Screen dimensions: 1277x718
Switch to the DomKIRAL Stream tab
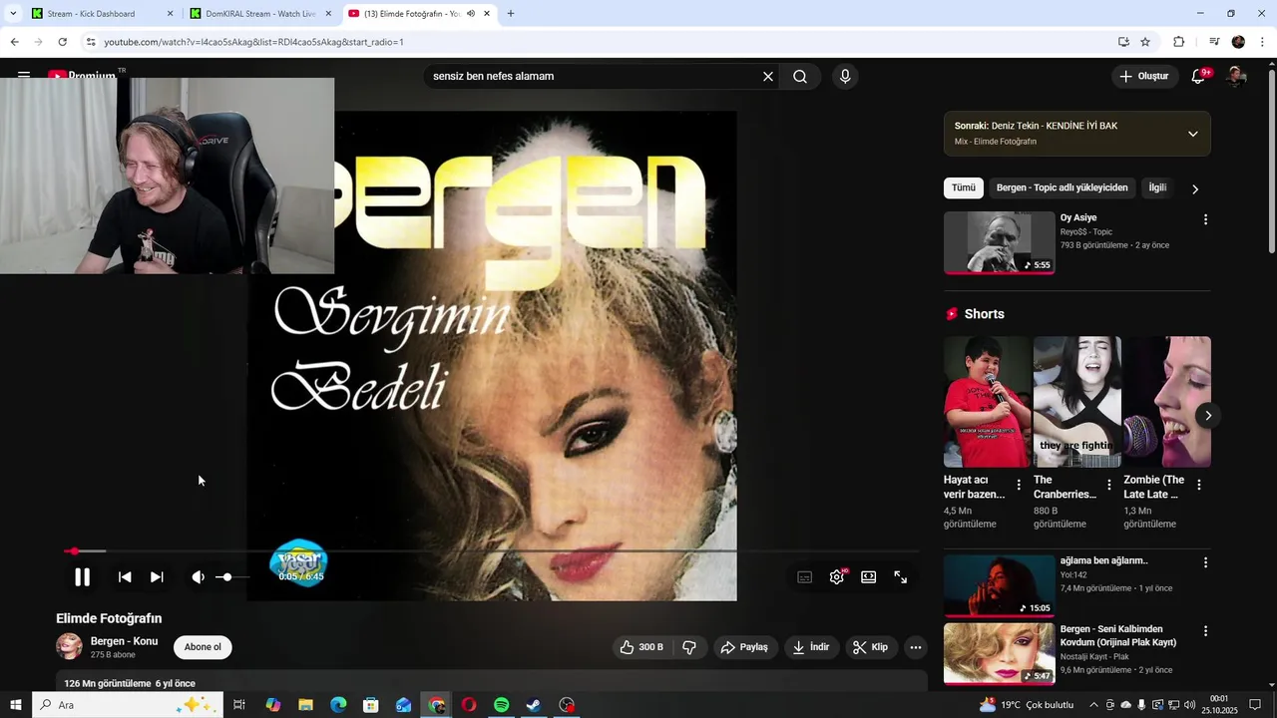coord(259,14)
